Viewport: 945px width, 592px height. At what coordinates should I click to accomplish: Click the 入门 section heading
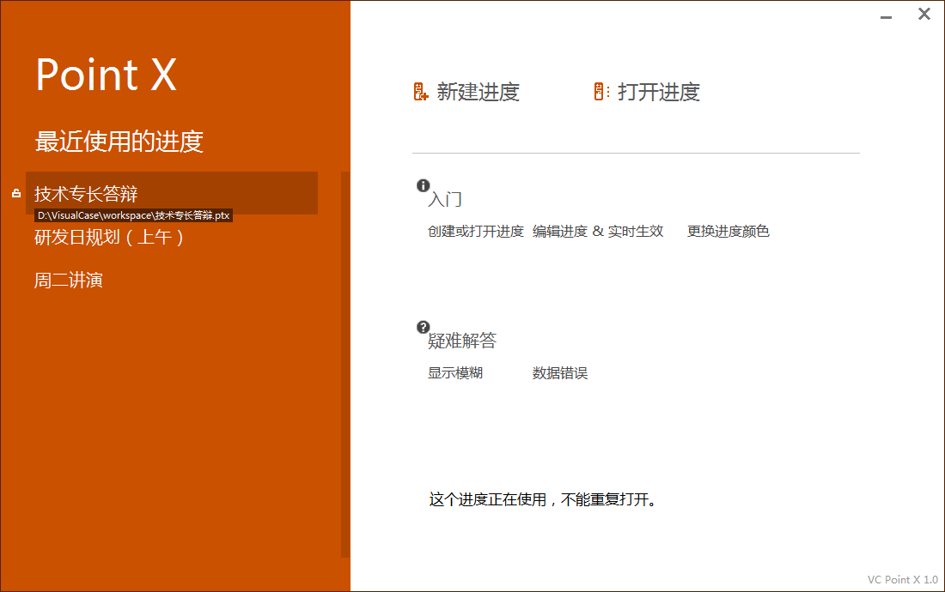tap(445, 200)
